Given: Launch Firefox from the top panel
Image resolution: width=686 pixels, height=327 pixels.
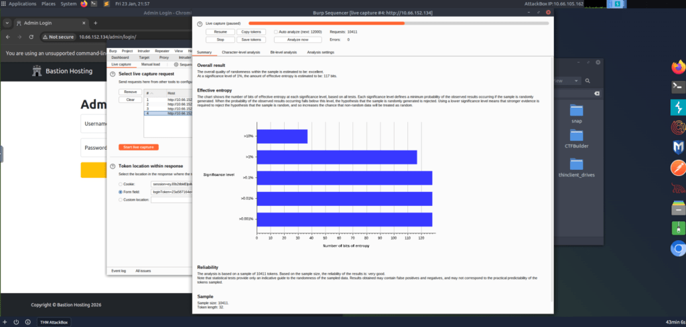Looking at the screenshot, I should click(84, 3).
